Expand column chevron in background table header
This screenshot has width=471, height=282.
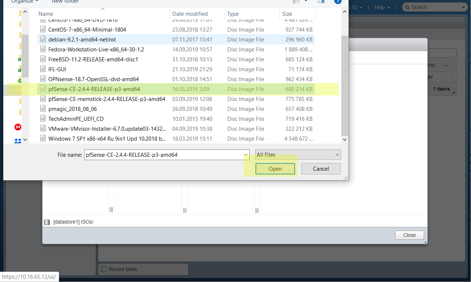point(446,65)
